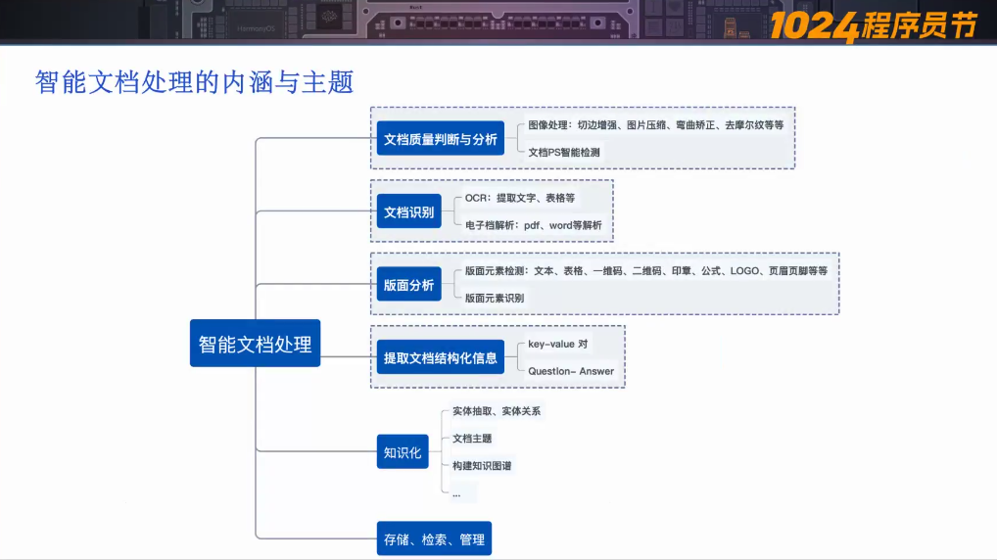Select the Question- Answer item
The image size is (997, 560).
571,371
